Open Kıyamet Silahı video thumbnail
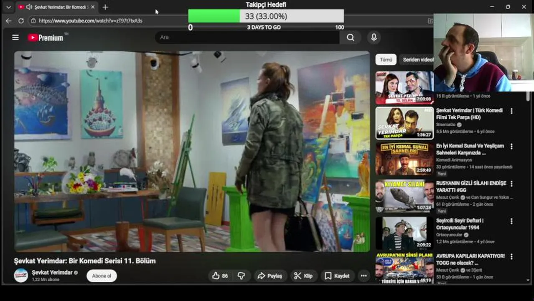Screen dimensions: 534x301 tap(404, 196)
